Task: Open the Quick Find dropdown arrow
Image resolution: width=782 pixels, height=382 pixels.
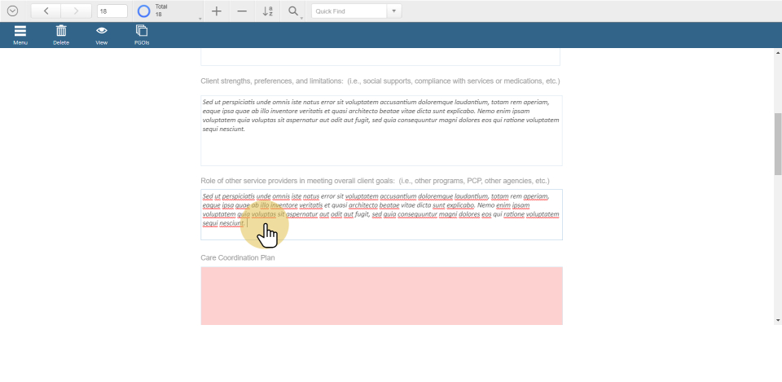Action: [394, 11]
